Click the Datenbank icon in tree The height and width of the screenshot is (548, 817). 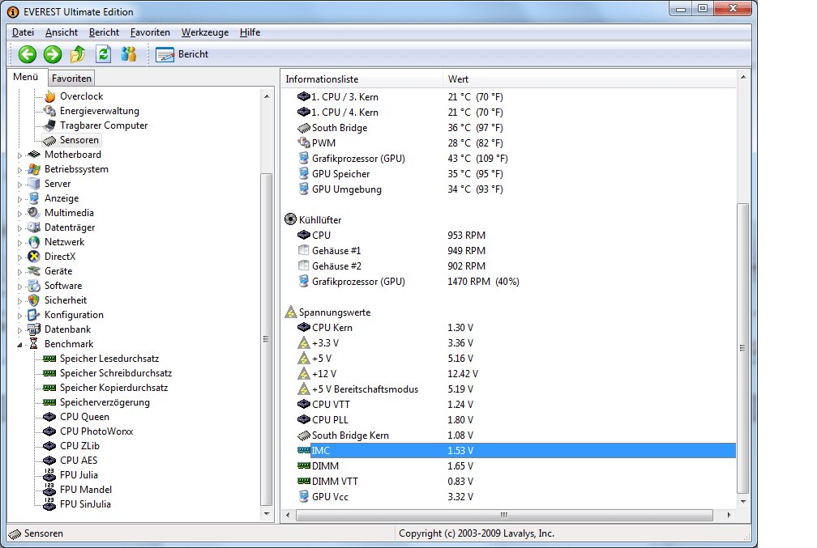click(34, 329)
